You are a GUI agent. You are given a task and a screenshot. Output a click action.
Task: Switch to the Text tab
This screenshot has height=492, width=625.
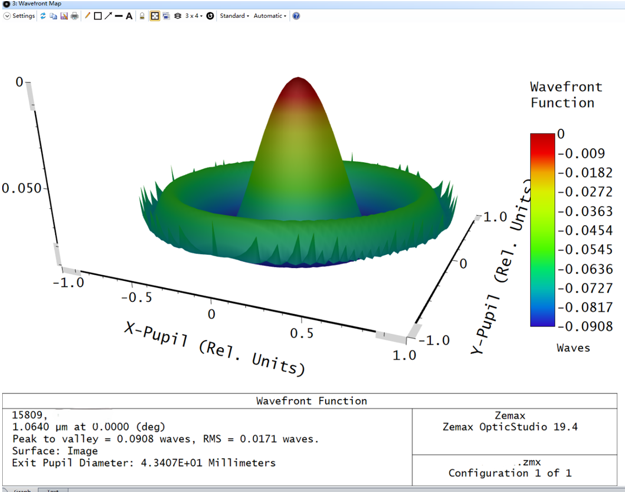53,490
